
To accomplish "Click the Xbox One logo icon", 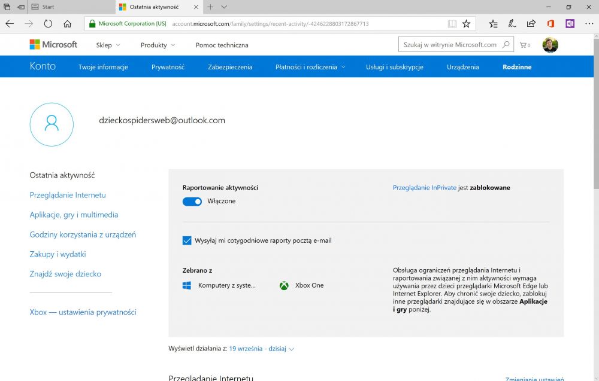I will tap(284, 285).
